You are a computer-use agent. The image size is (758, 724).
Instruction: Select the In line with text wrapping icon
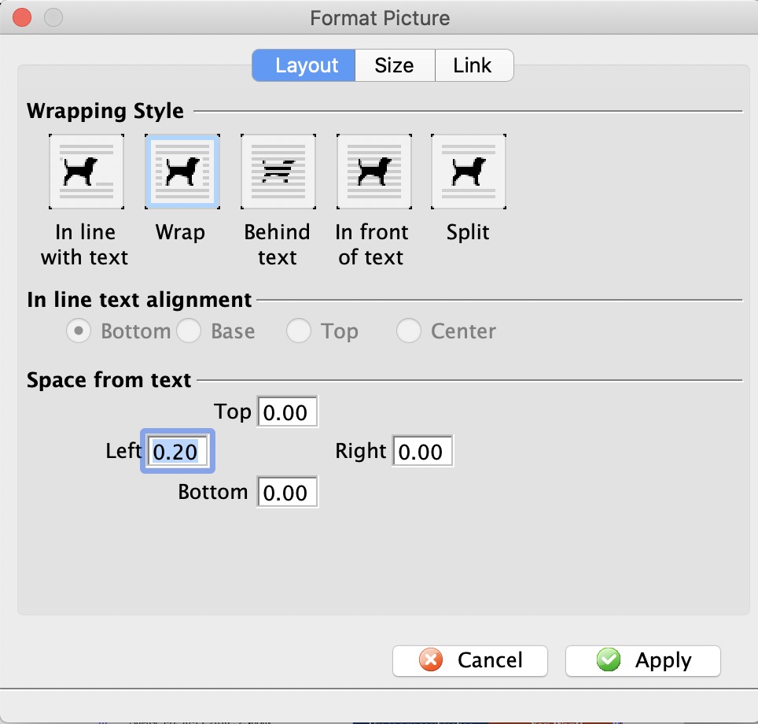[x=86, y=172]
